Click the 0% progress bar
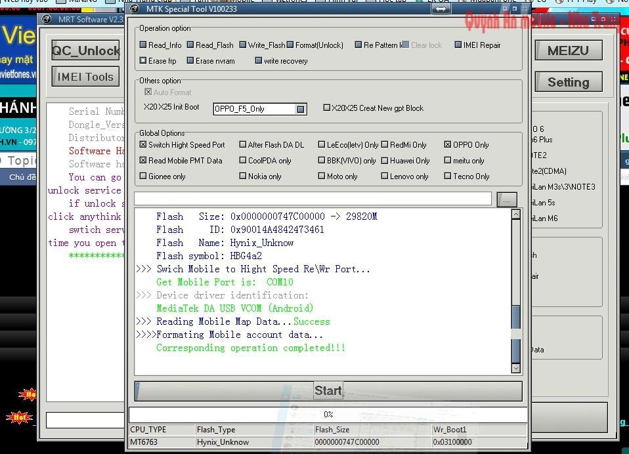Viewport: 629px width, 454px height. tap(328, 415)
